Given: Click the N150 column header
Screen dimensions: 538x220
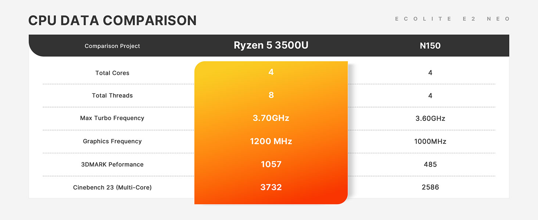Looking at the screenshot, I should click(x=430, y=46).
